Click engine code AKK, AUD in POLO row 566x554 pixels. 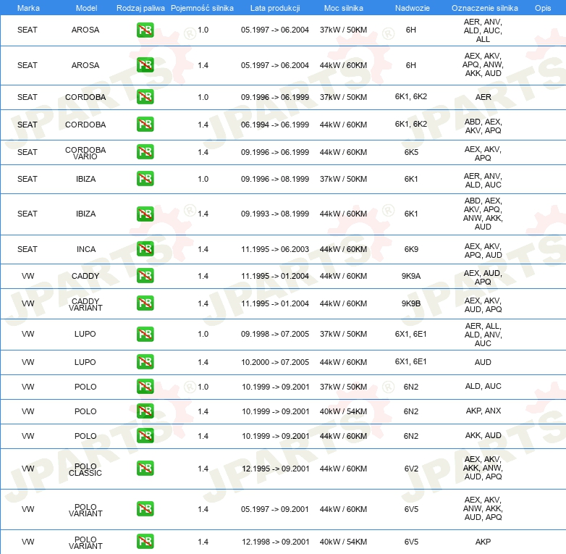click(483, 435)
